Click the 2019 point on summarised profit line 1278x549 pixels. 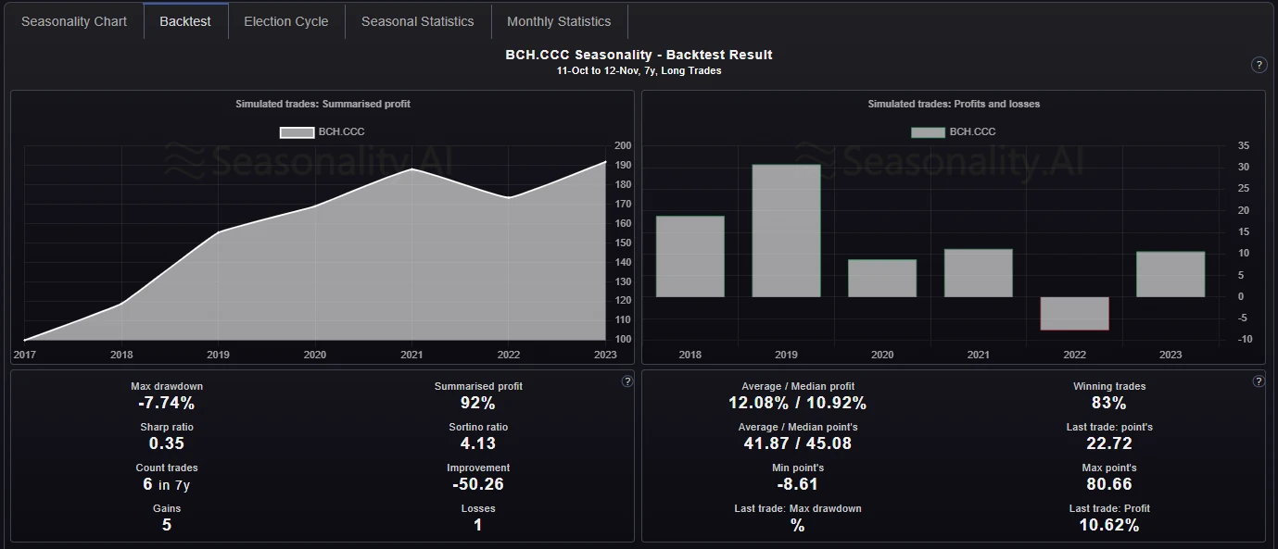(218, 231)
